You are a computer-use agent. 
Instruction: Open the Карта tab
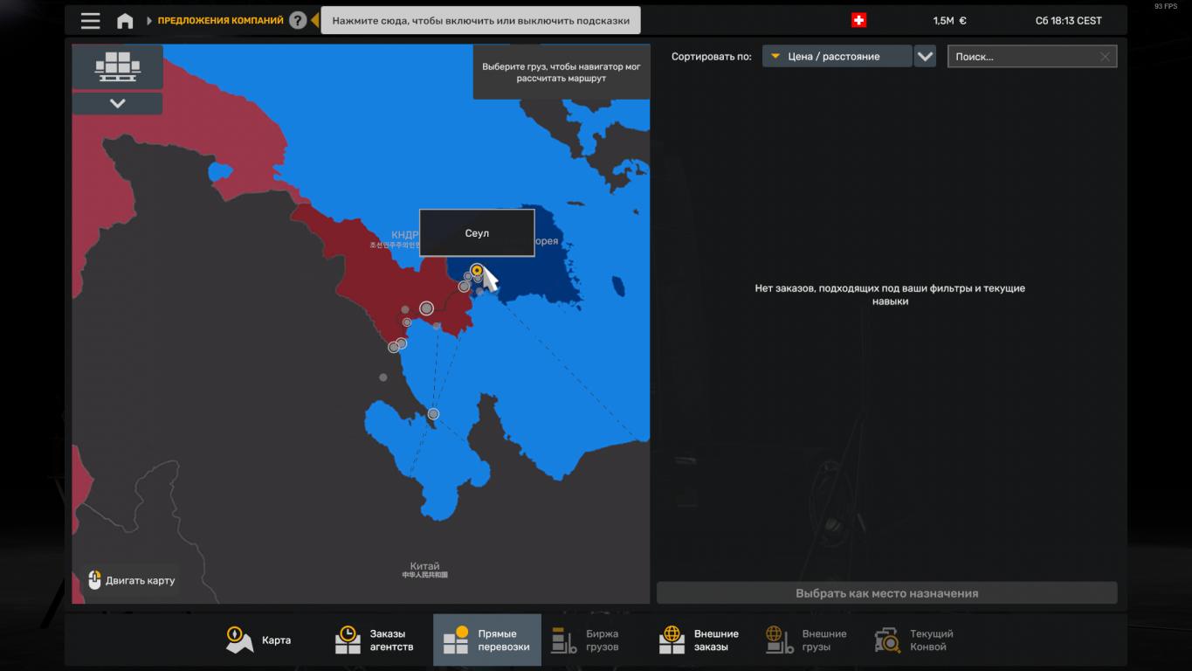(259, 640)
